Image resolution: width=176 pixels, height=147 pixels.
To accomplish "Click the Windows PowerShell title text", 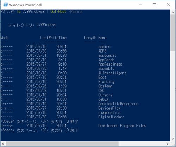I will pos(25,5).
